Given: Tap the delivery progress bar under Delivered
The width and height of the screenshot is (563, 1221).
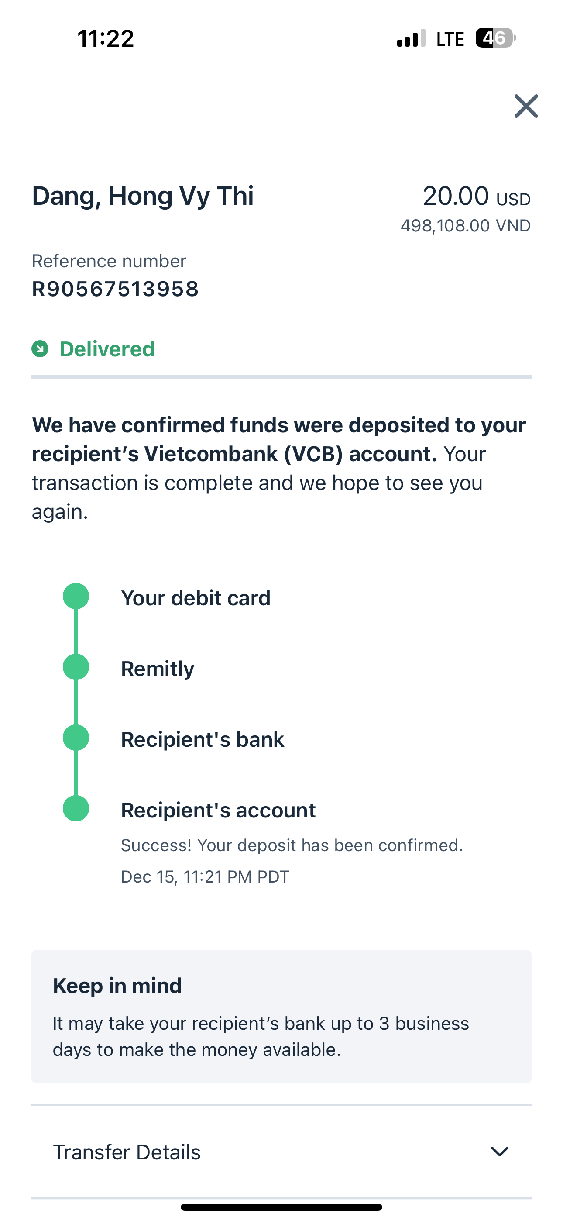Looking at the screenshot, I should pos(281,376).
